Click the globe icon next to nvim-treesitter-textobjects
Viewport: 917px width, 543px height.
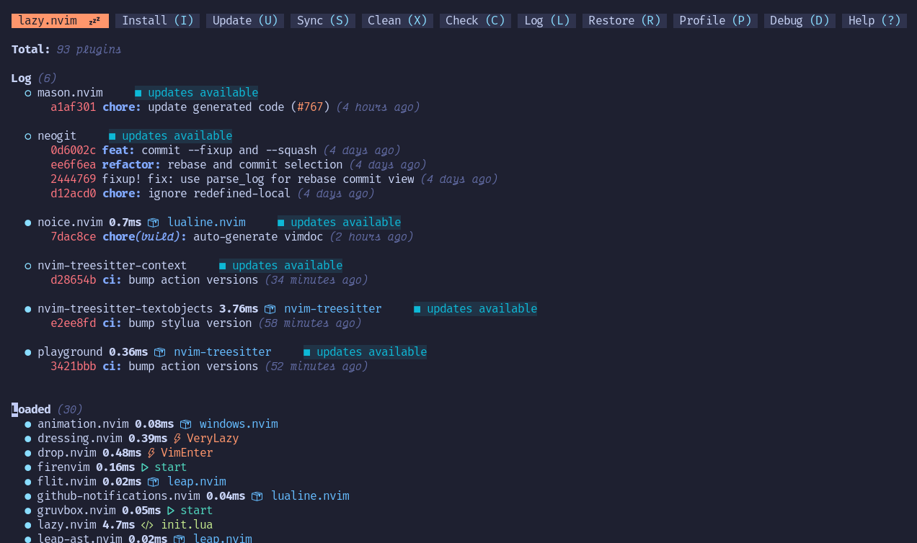pyautogui.click(x=270, y=308)
